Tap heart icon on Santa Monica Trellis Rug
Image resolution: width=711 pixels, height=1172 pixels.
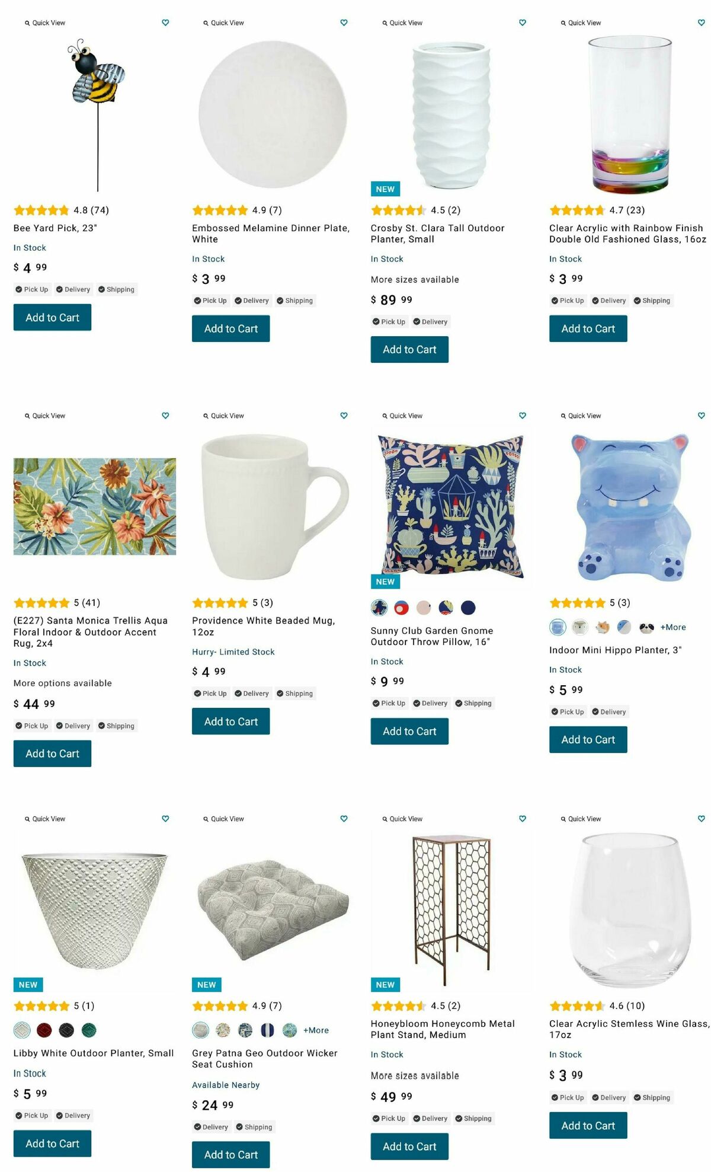coord(165,416)
